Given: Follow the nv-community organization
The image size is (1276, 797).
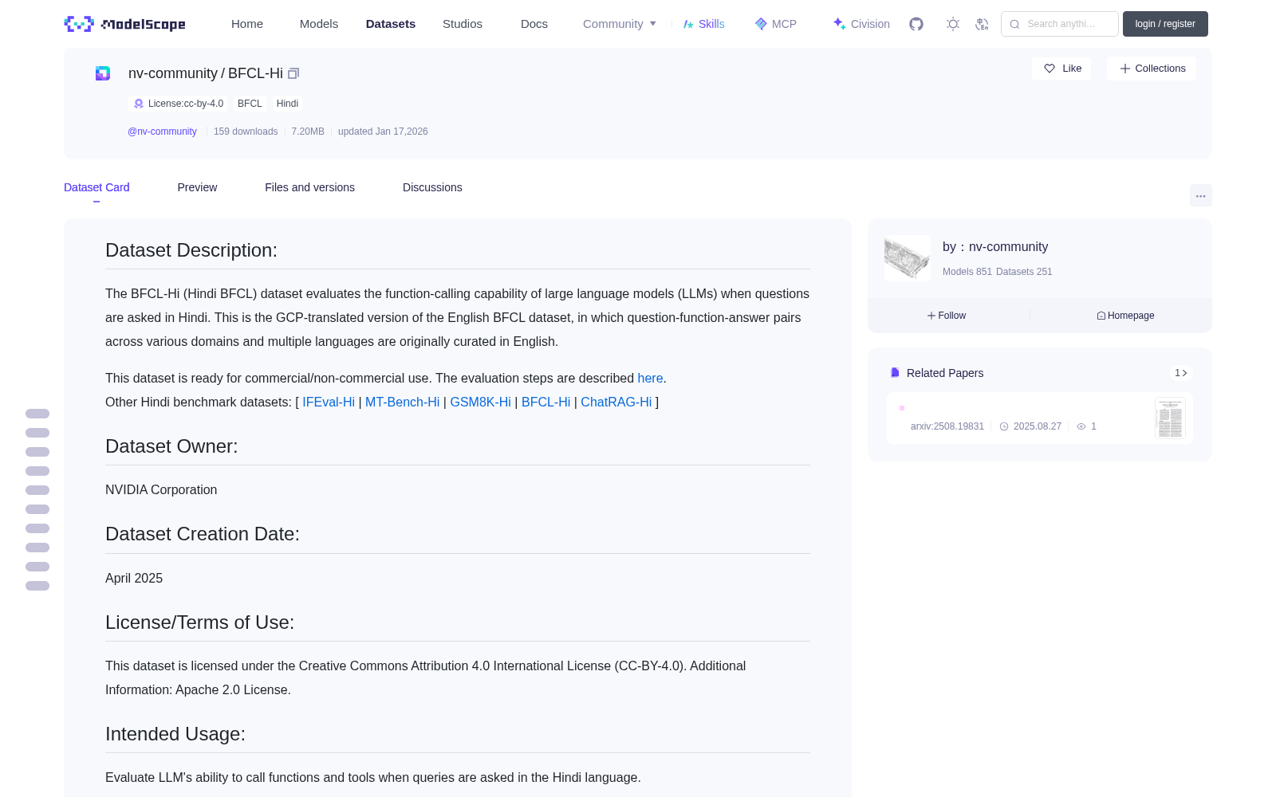Looking at the screenshot, I should point(947,316).
